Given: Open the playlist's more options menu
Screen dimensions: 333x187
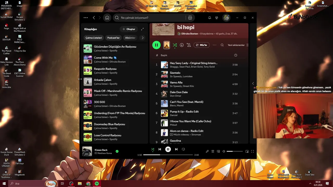Looking at the screenshot, I should click(215, 45).
